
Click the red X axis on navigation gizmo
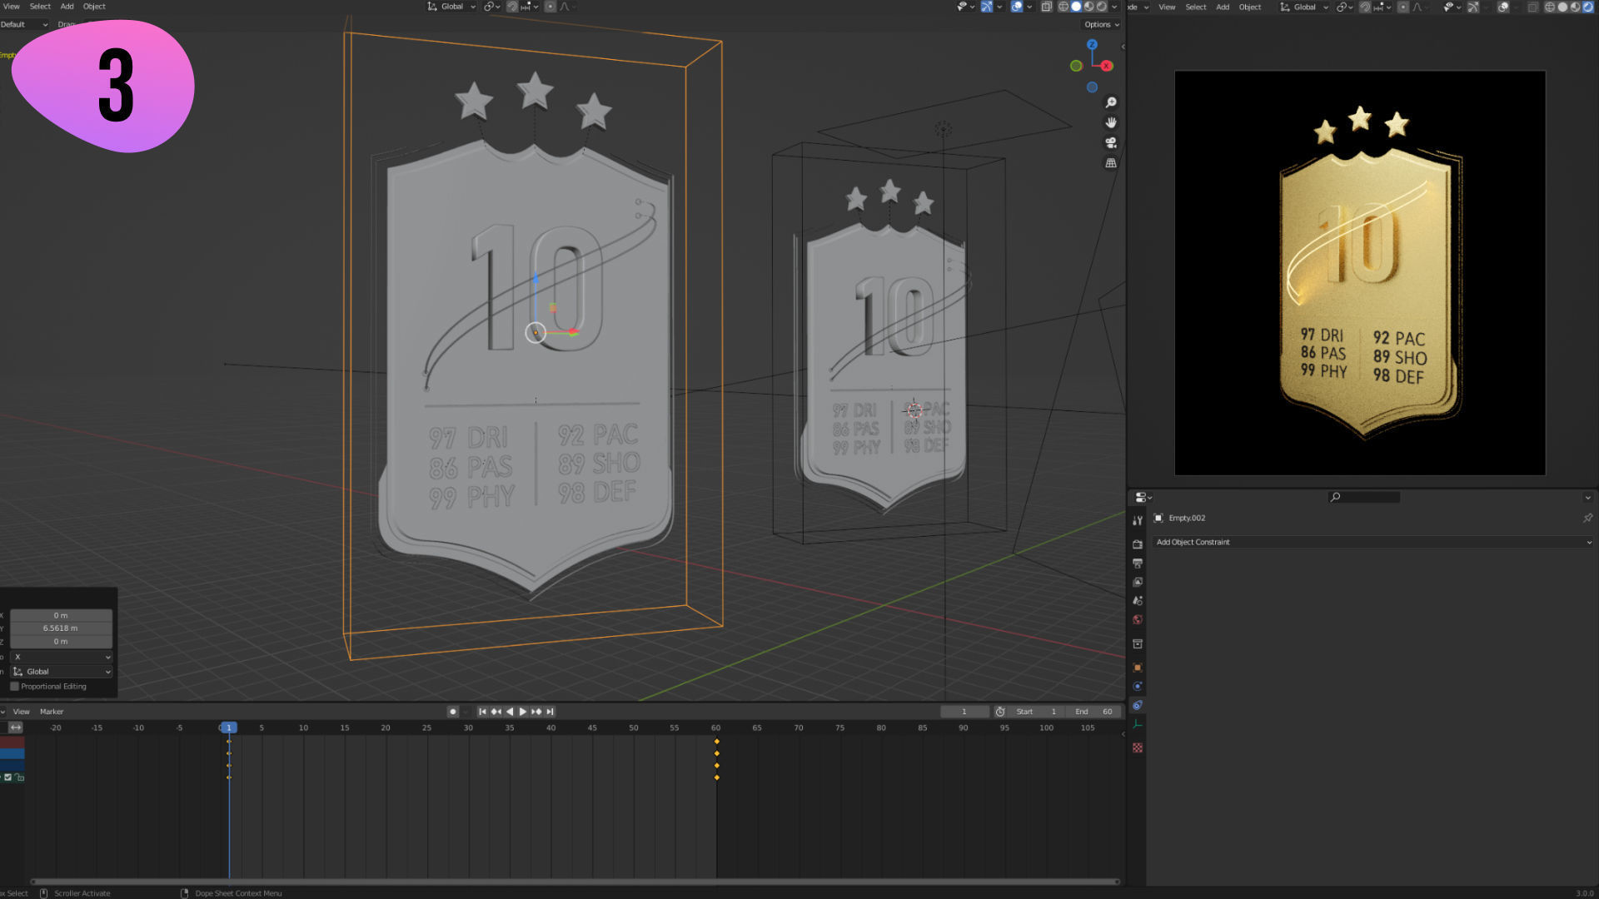1106,66
